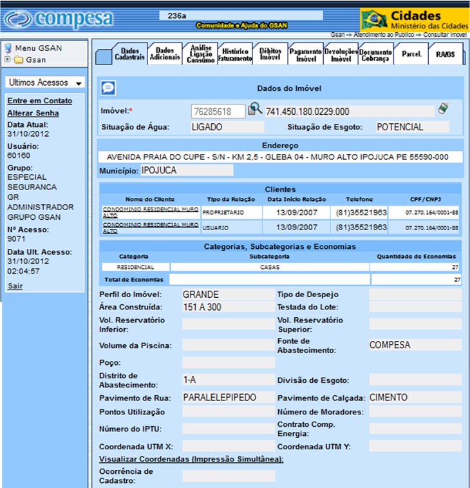Click the Entre em Contato link
The height and width of the screenshot is (488, 470).
point(39,101)
